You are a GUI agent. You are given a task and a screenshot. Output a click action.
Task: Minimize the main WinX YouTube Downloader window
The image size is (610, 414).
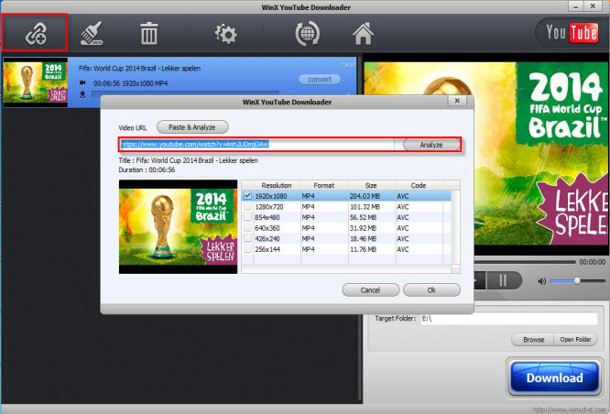coord(576,6)
